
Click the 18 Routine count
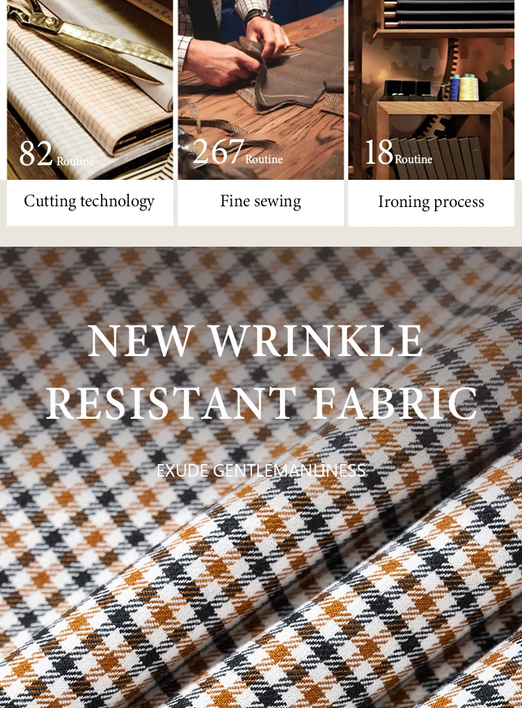tap(398, 152)
